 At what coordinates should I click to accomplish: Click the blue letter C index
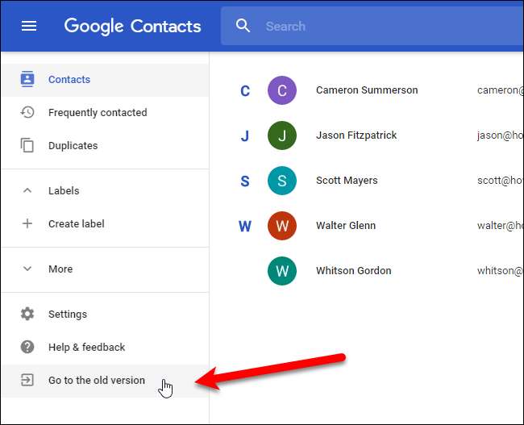tap(245, 90)
